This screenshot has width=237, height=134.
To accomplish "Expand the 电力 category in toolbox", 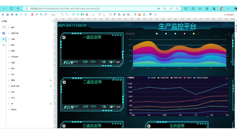I will [x=13, y=74].
